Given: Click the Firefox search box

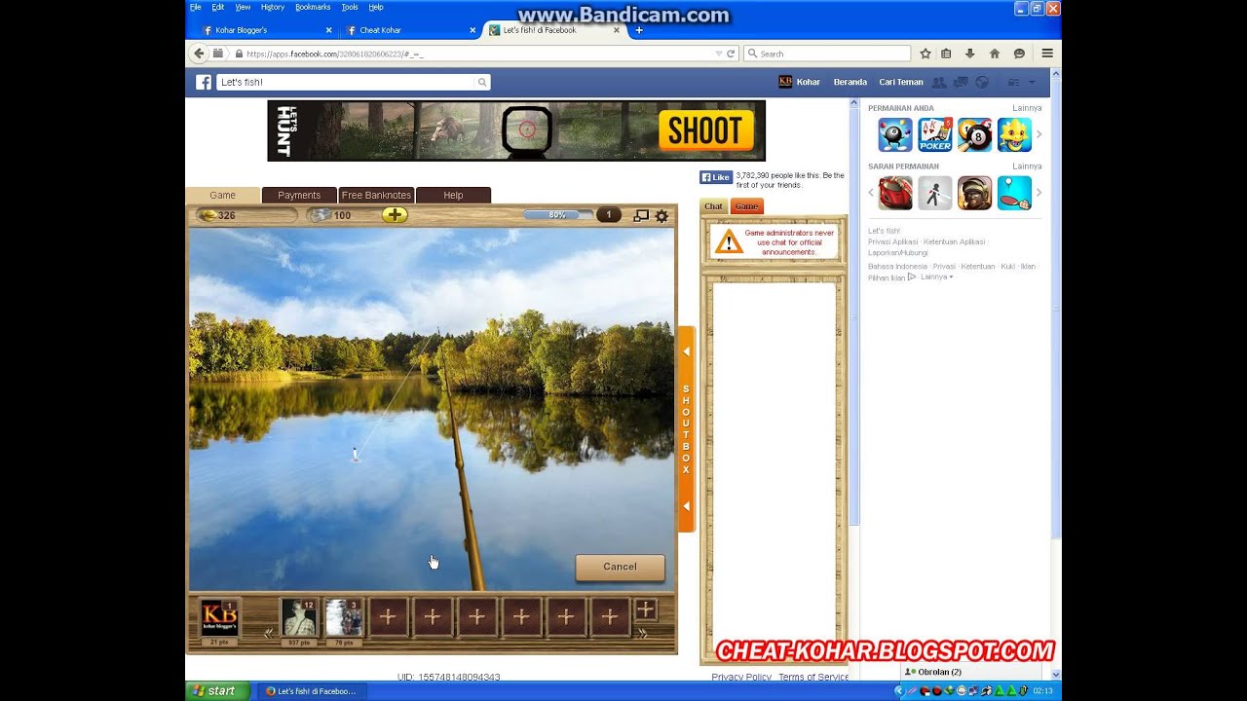Looking at the screenshot, I should pos(827,54).
